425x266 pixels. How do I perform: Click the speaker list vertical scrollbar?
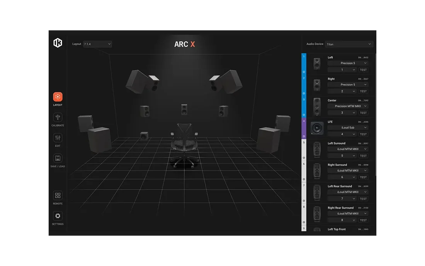coord(376,114)
